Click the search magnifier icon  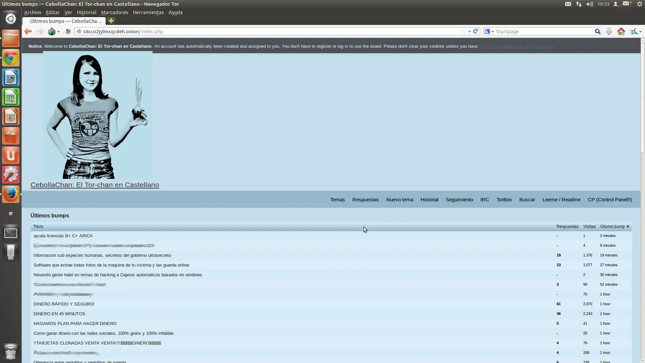point(597,31)
